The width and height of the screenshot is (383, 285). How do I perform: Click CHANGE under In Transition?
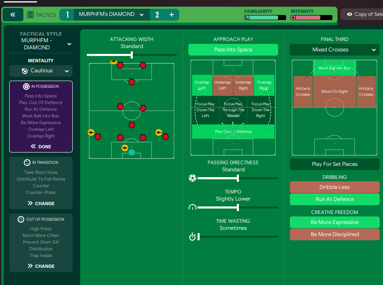pyautogui.click(x=41, y=204)
